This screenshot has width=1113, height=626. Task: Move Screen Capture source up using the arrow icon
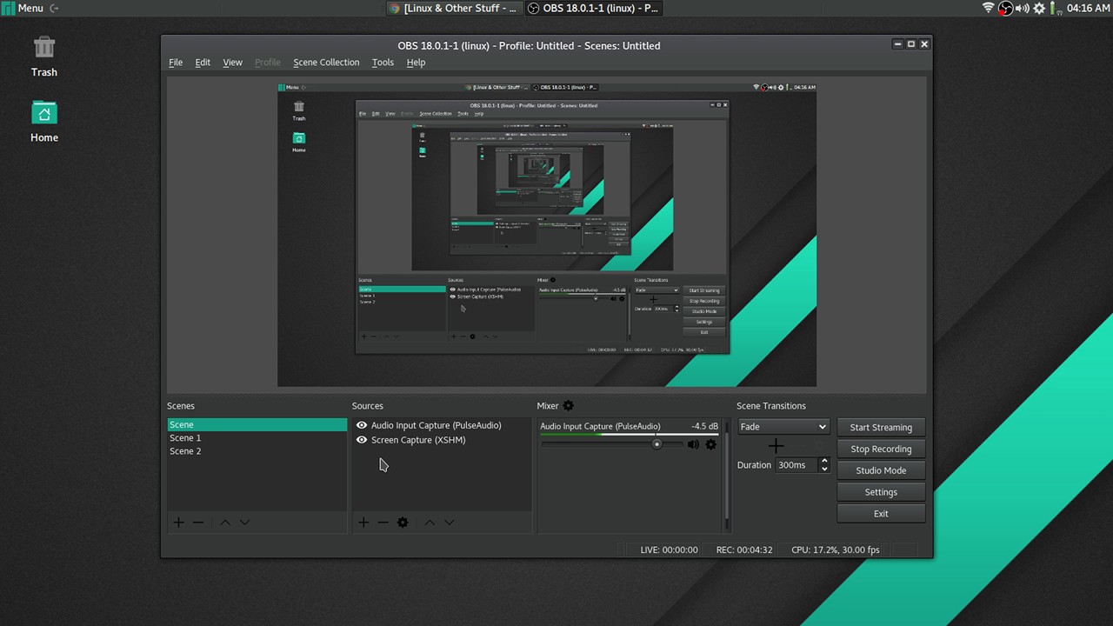(429, 522)
